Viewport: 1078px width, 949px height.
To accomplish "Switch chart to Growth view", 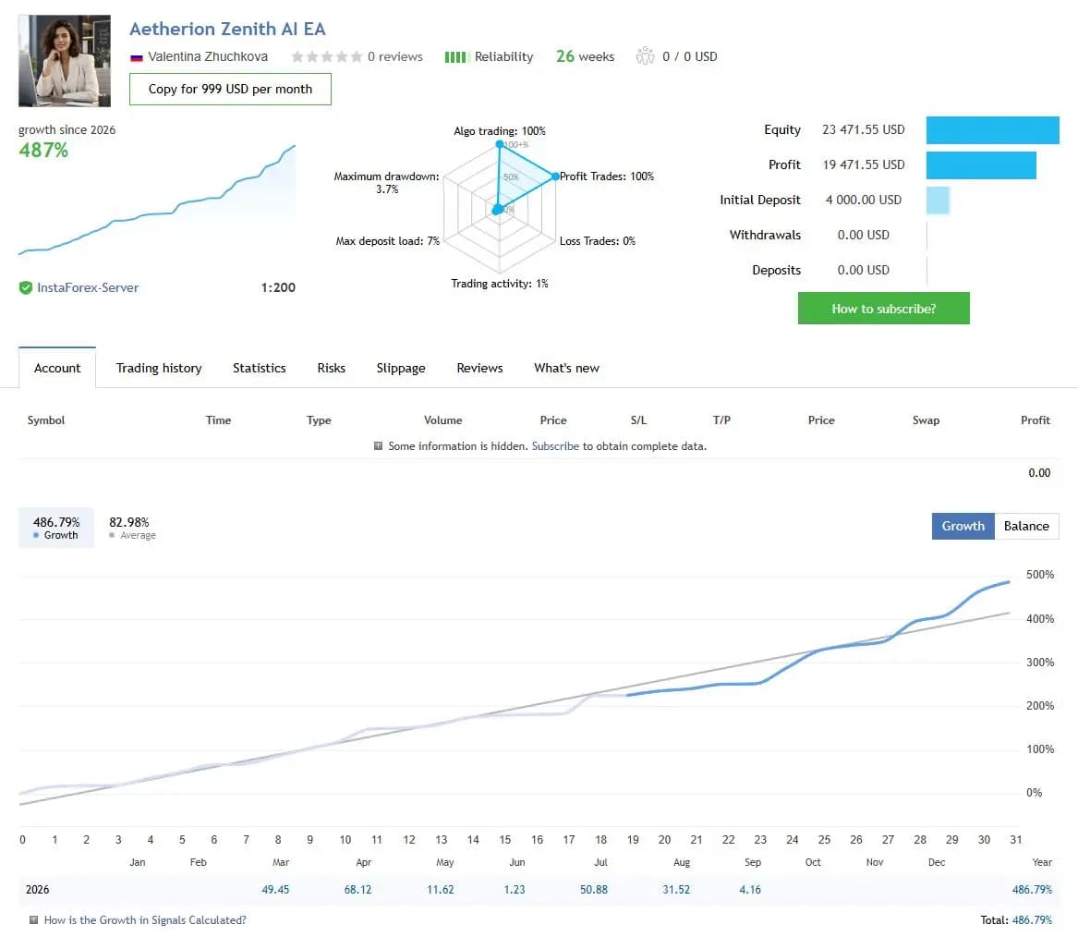I will point(963,526).
